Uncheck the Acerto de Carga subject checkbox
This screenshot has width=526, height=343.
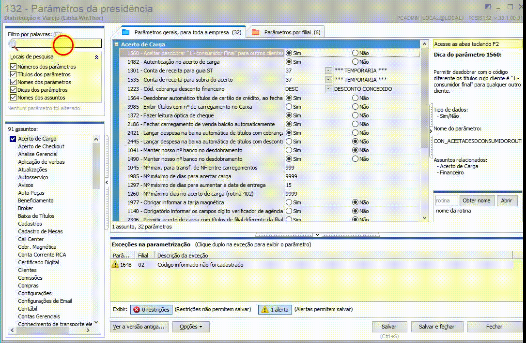(13, 139)
